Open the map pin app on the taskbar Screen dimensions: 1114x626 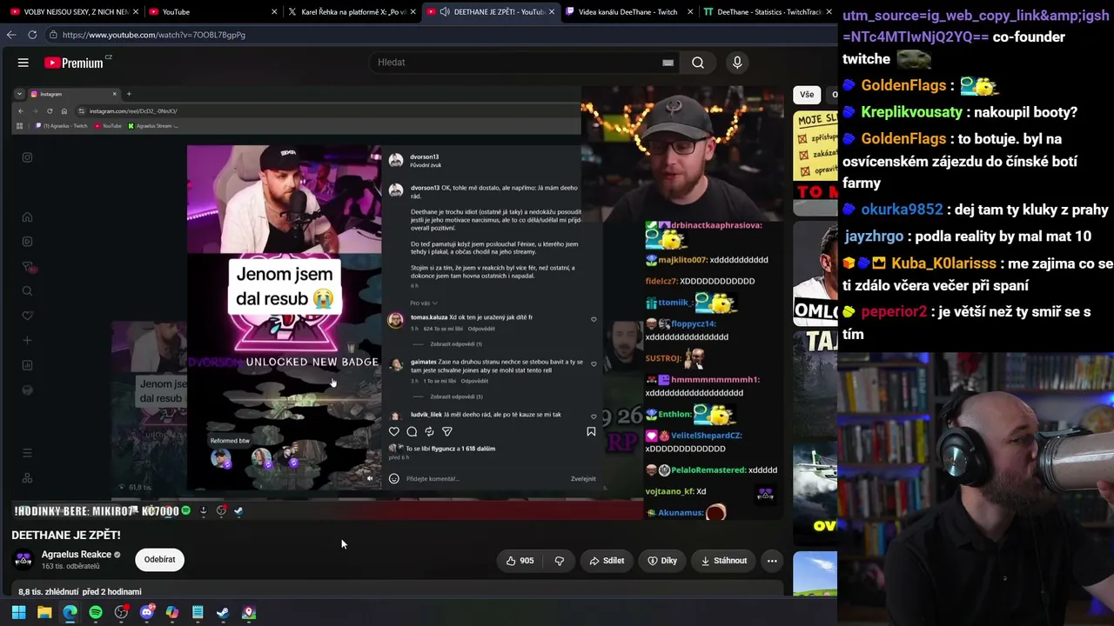[x=249, y=612]
